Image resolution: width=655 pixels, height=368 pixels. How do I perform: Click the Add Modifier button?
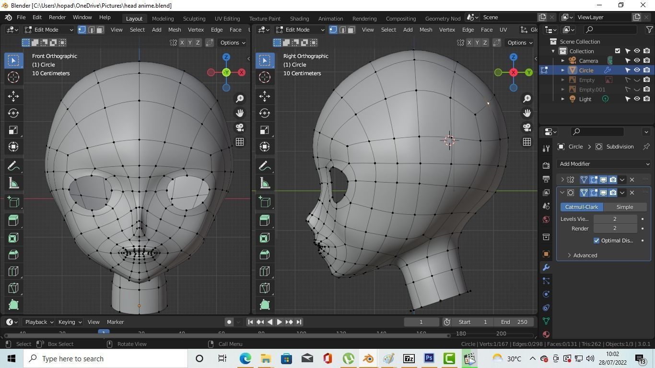click(x=604, y=163)
